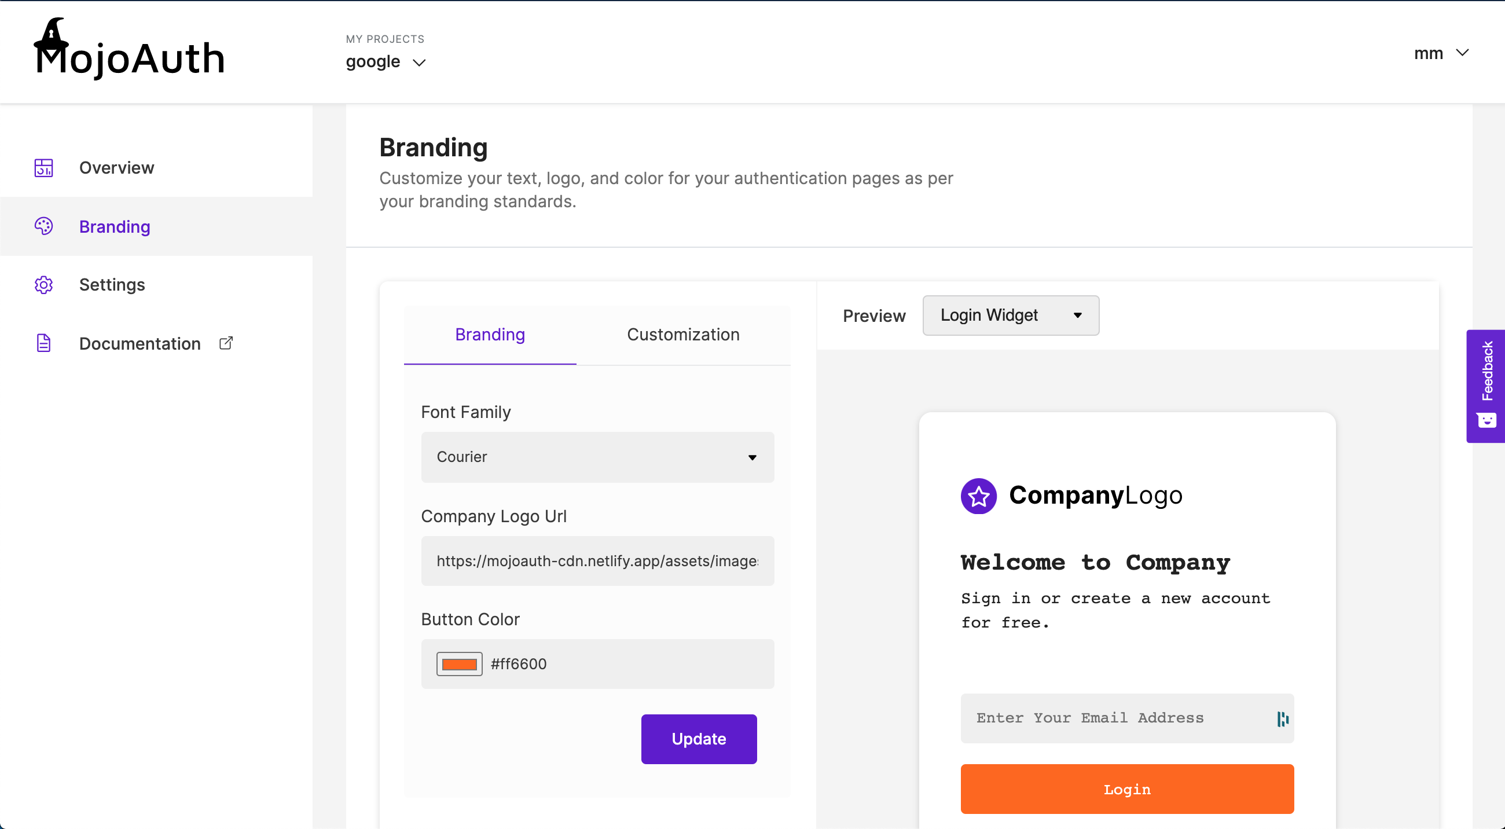Click the external-link icon beside Documentation
Image resolution: width=1505 pixels, height=829 pixels.
click(226, 343)
